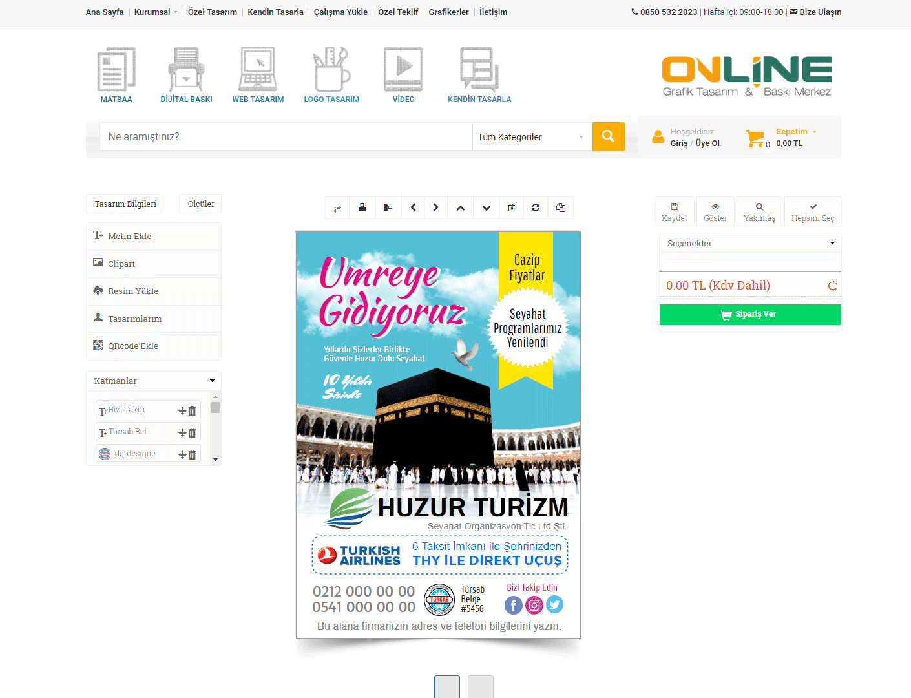Open the Tasarım Bilgileri tab
911x698 pixels.
tap(125, 204)
